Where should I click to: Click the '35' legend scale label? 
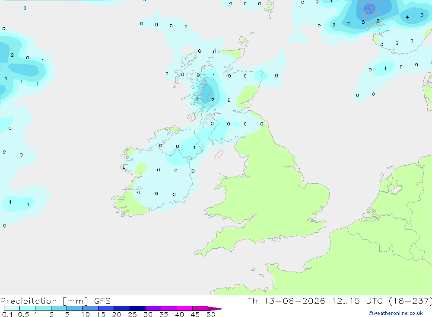[164, 314]
